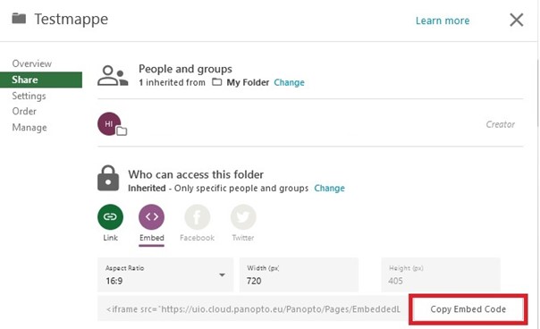Open the Manage section
Image resolution: width=540 pixels, height=329 pixels.
(30, 128)
